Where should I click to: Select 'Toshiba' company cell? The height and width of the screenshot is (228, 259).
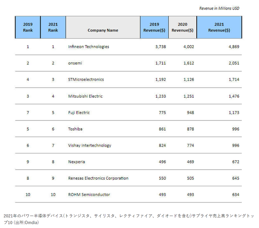point(75,129)
